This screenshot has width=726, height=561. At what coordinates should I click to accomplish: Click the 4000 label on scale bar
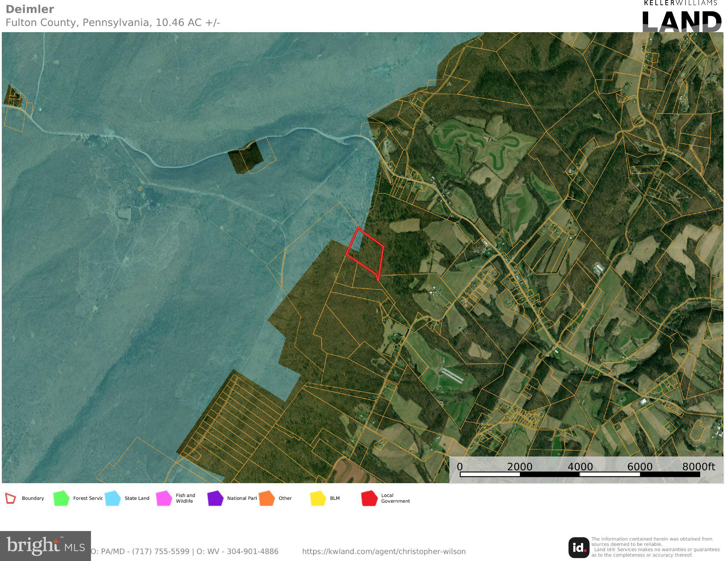coord(580,467)
